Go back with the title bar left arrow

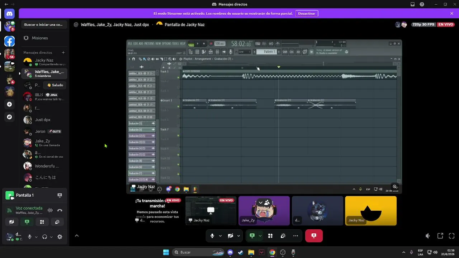[6, 4]
